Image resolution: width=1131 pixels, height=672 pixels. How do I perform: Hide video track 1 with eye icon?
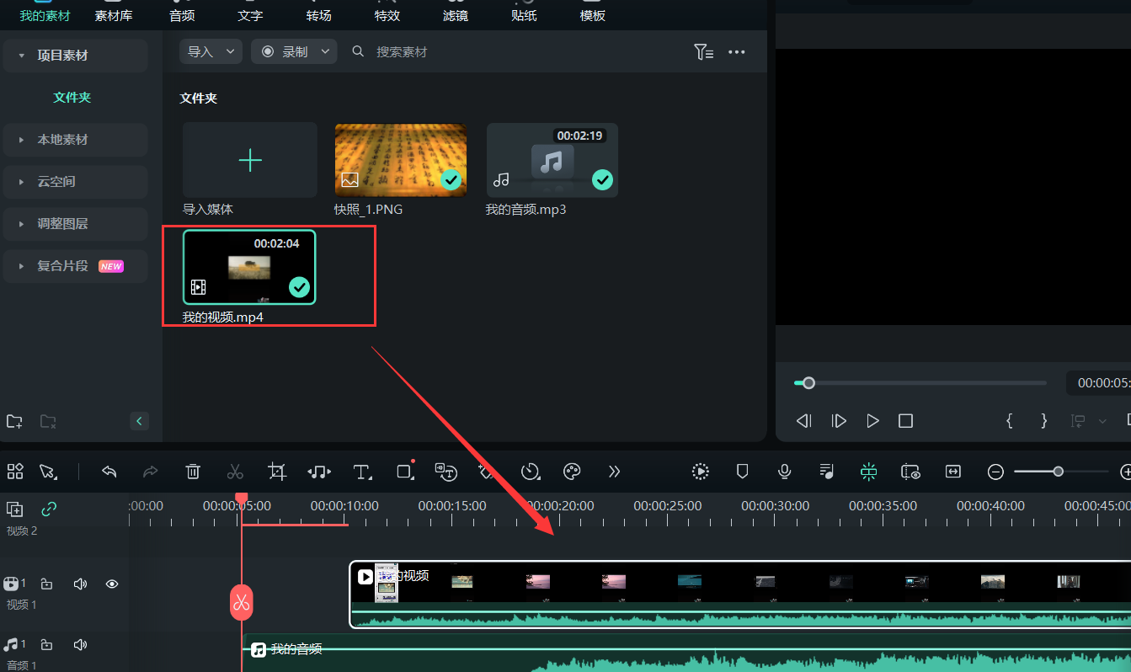pyautogui.click(x=111, y=584)
